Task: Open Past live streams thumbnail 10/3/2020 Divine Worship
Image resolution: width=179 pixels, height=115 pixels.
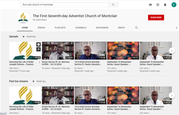Action: click(91, 96)
